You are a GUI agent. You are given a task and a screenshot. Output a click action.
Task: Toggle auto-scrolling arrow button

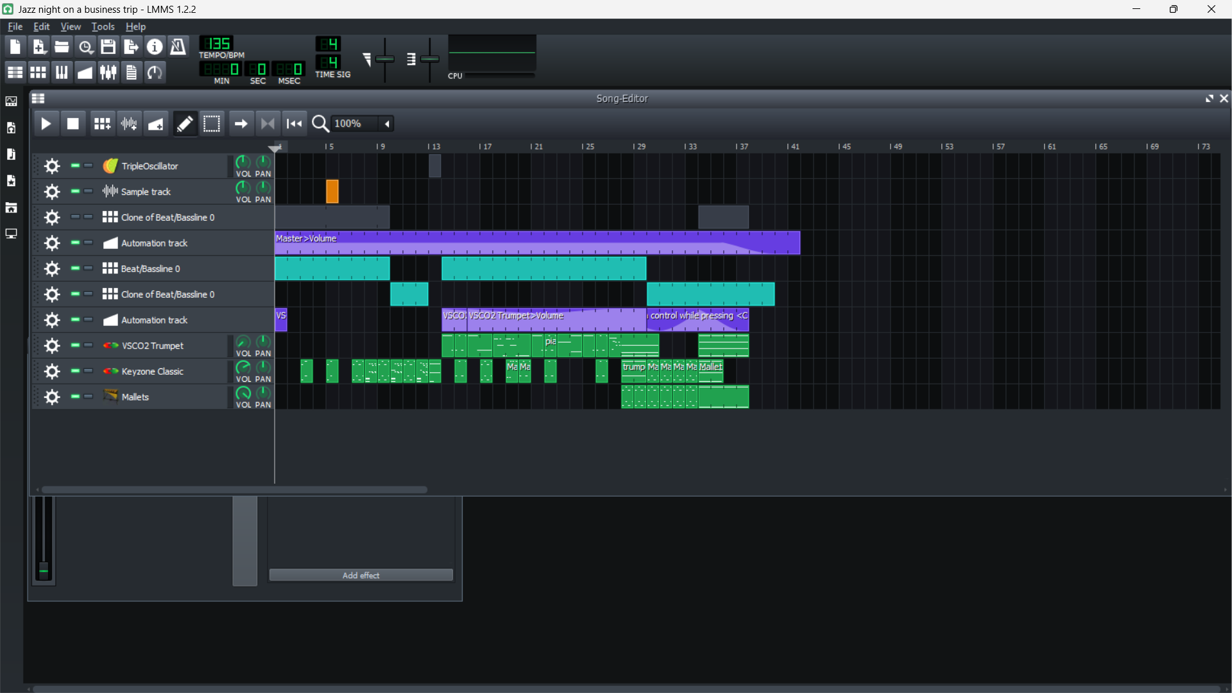[241, 124]
